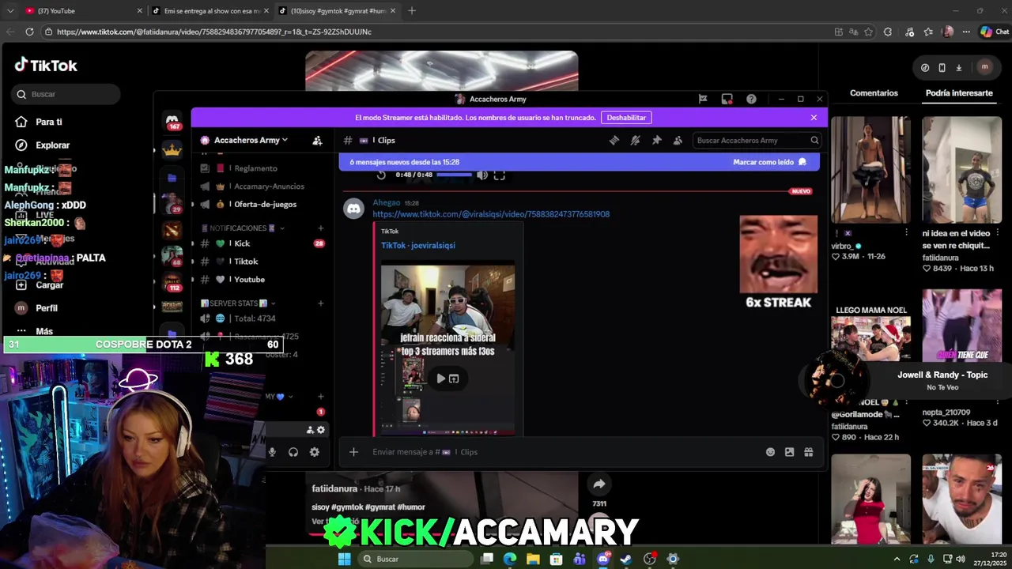Focus Buscar Accacheros Army search field
The height and width of the screenshot is (569, 1012).
(x=757, y=140)
